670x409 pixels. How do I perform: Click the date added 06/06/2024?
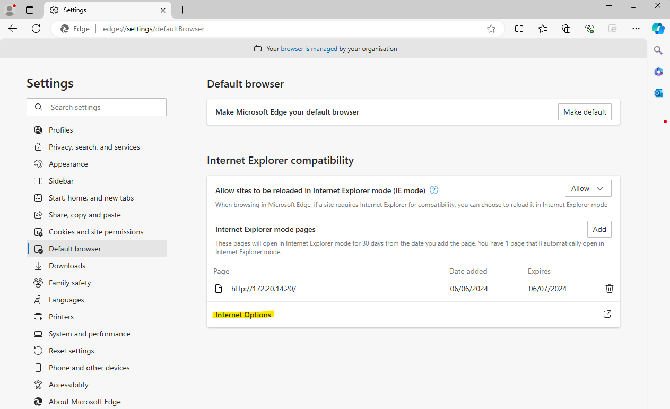coord(469,289)
